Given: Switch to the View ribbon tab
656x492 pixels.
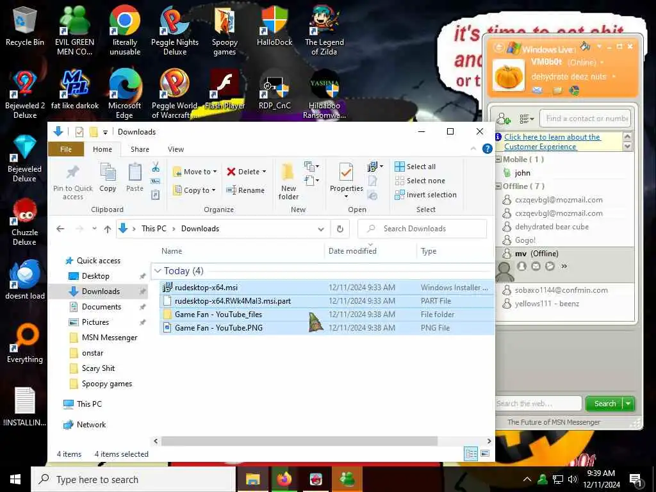Looking at the screenshot, I should pos(176,149).
